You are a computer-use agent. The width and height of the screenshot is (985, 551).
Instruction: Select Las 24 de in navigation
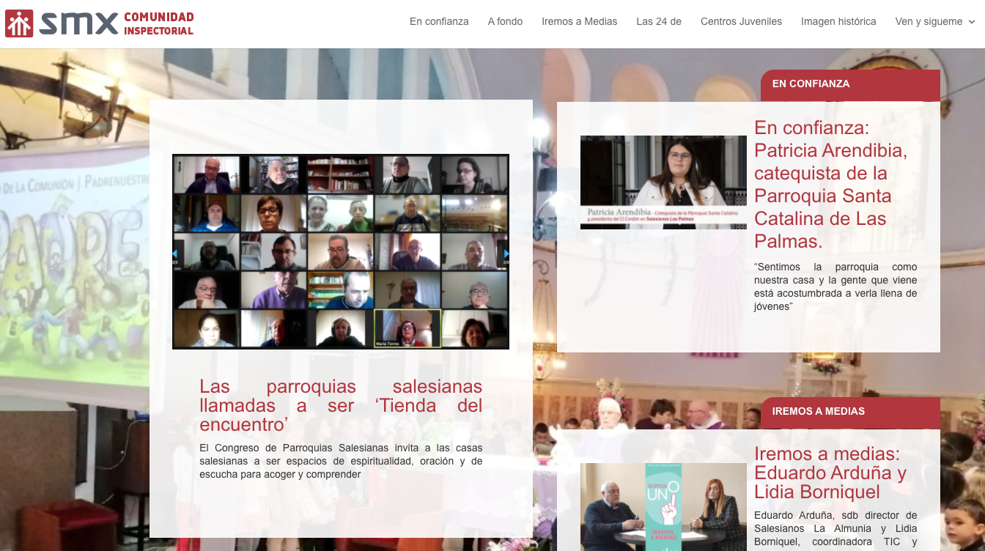[659, 22]
